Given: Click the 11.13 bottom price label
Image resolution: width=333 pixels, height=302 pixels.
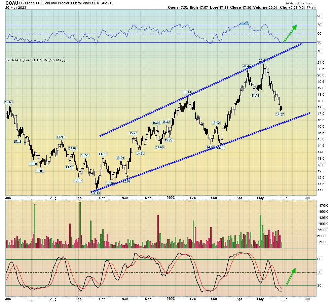Looking at the screenshot, I should (x=96, y=193).
